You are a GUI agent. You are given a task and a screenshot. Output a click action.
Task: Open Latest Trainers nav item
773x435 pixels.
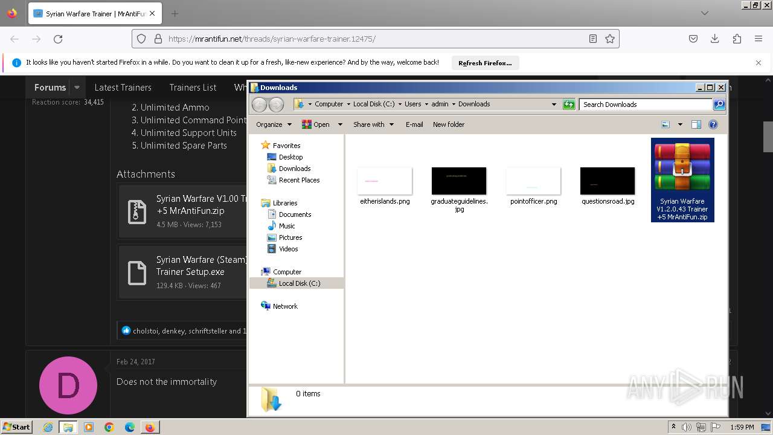click(x=123, y=87)
